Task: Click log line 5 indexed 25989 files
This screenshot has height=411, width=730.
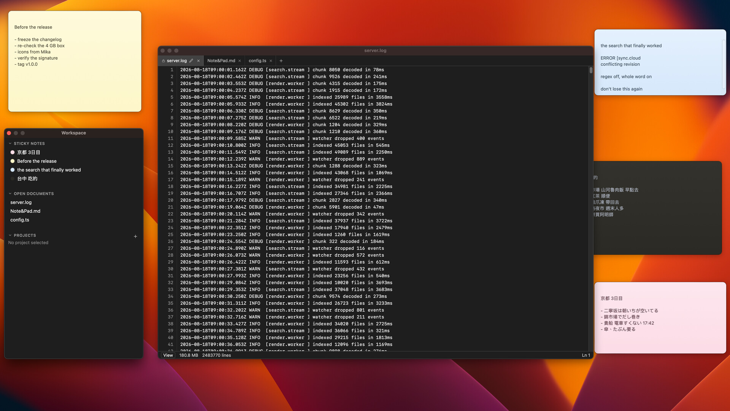Action: pos(286,97)
